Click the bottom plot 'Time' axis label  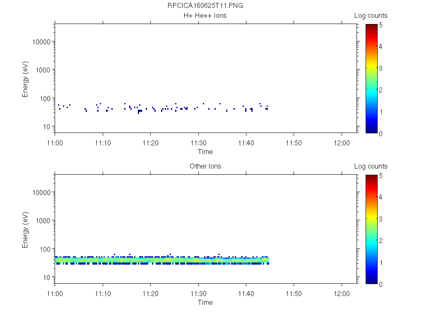click(x=205, y=302)
